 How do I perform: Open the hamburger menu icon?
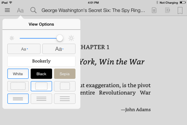click(x=7, y=10)
